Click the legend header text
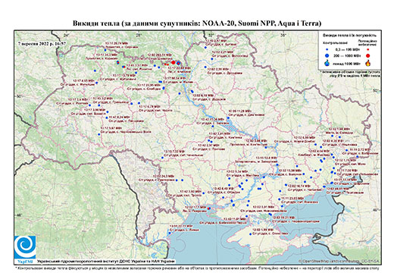Screen dimensions: 394x279 [350, 35]
